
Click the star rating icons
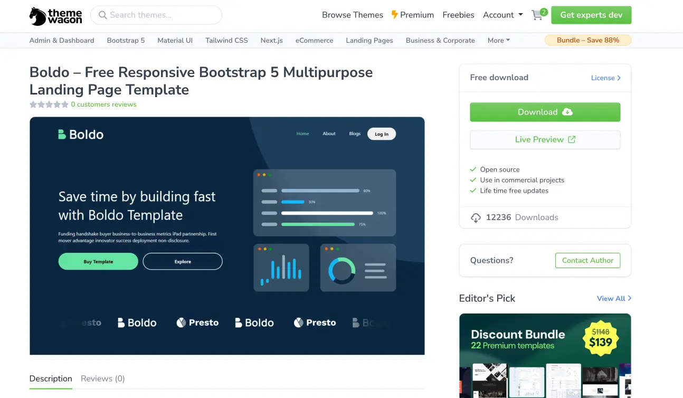click(x=49, y=105)
